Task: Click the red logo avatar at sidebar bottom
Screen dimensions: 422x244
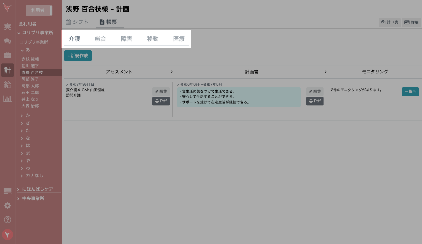Action: [x=8, y=235]
